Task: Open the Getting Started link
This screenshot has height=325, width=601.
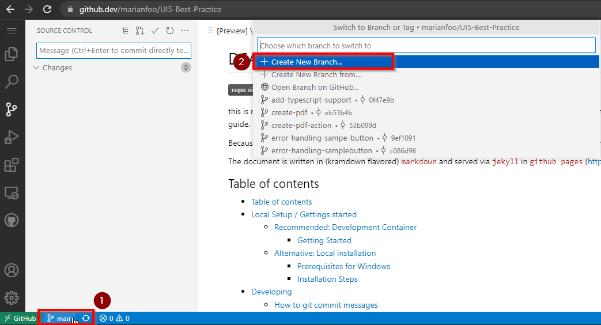Action: (324, 240)
